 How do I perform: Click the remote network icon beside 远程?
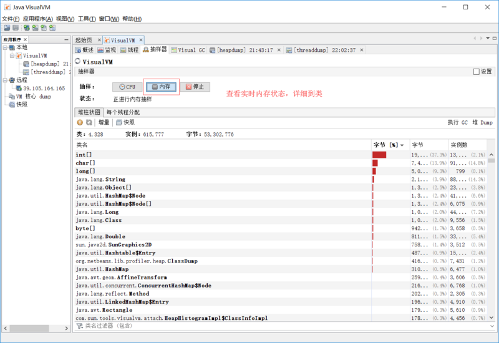(x=12, y=80)
